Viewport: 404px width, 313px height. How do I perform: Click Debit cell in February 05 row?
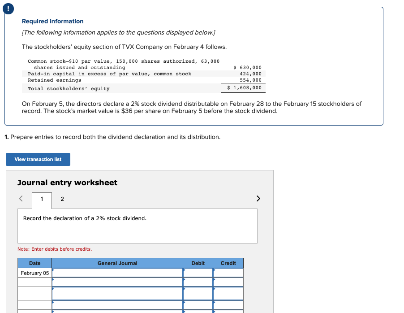[198, 273]
